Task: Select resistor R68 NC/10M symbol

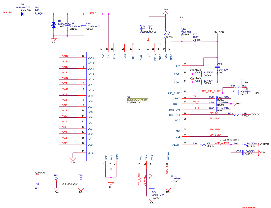Action: (x=182, y=32)
